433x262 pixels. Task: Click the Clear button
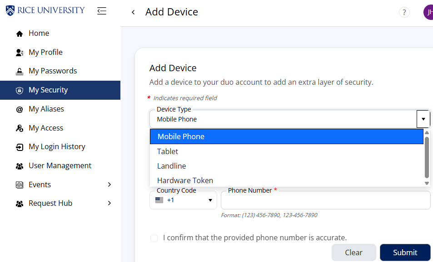pos(353,252)
